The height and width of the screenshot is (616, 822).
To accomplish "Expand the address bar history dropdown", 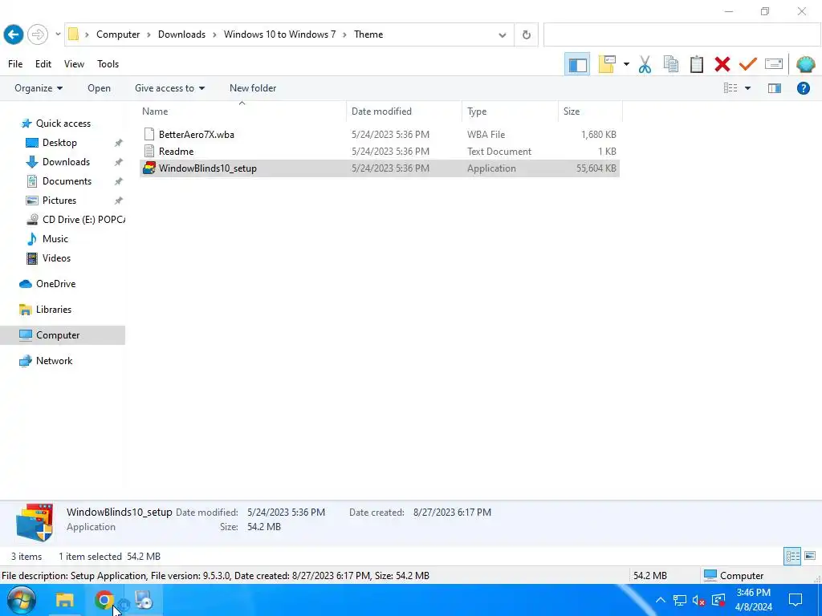I will pos(503,35).
